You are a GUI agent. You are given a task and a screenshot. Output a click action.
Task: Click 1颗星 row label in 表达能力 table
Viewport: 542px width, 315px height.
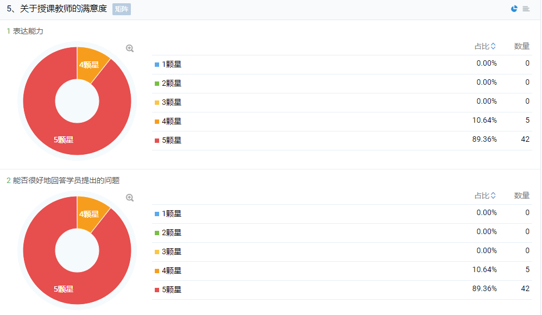pos(172,64)
